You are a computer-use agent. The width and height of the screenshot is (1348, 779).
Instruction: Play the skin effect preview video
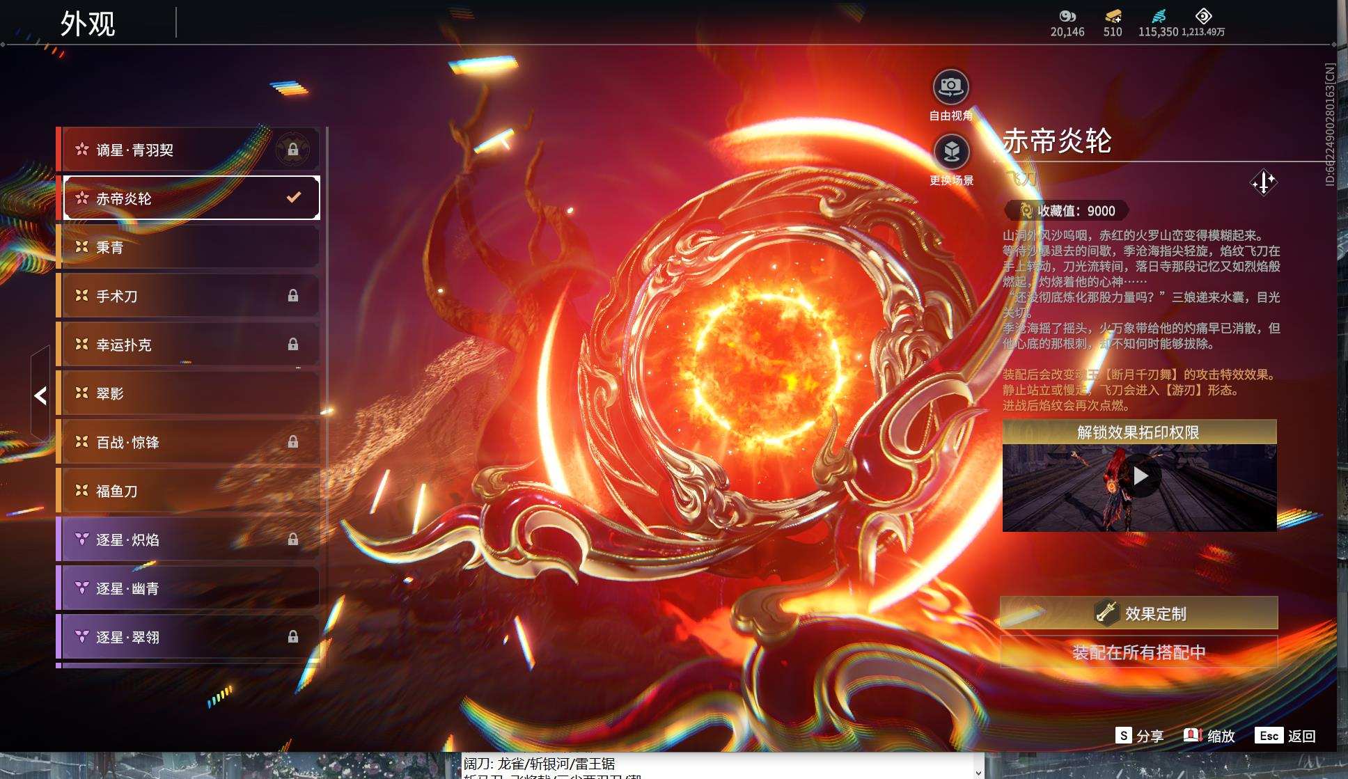tap(1140, 476)
